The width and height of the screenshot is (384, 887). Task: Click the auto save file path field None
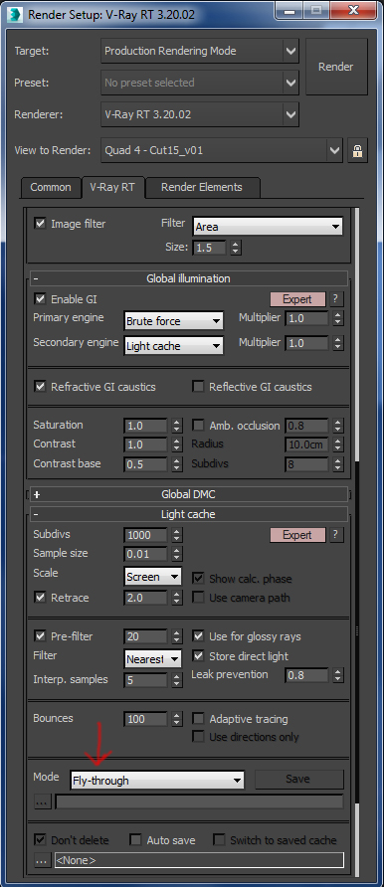click(x=199, y=860)
